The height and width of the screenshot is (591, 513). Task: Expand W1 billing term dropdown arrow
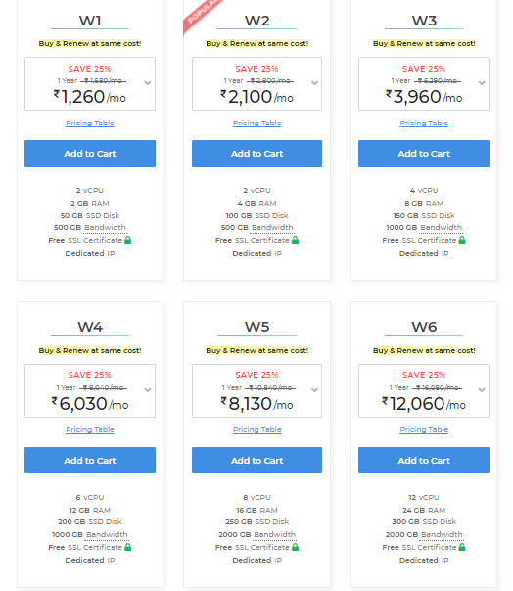tap(148, 83)
